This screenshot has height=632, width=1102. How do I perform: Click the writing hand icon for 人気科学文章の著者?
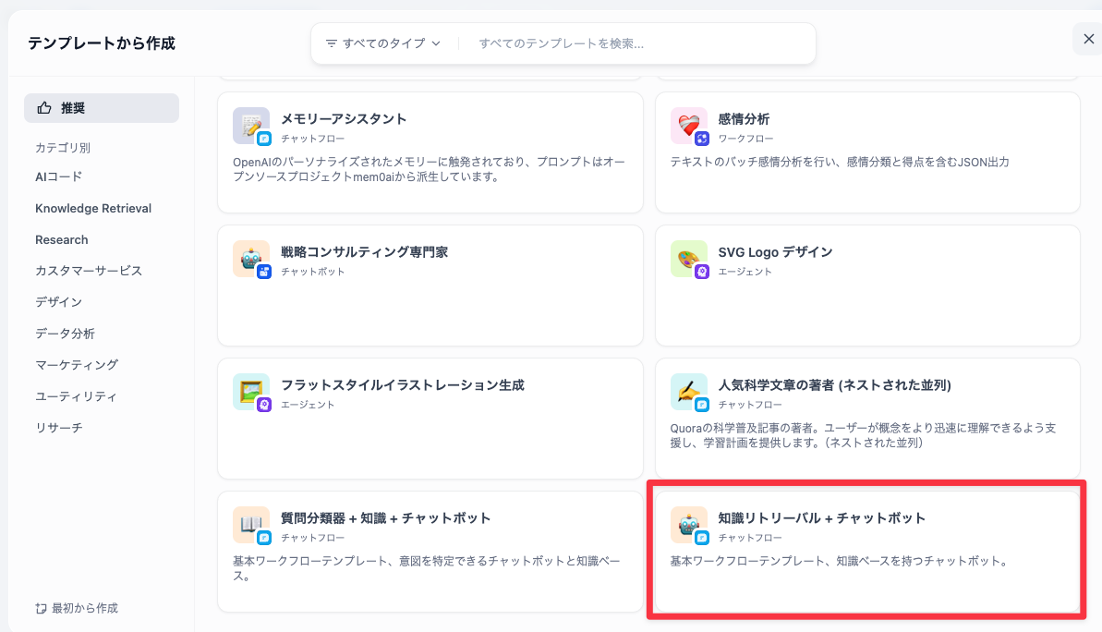pyautogui.click(x=688, y=392)
